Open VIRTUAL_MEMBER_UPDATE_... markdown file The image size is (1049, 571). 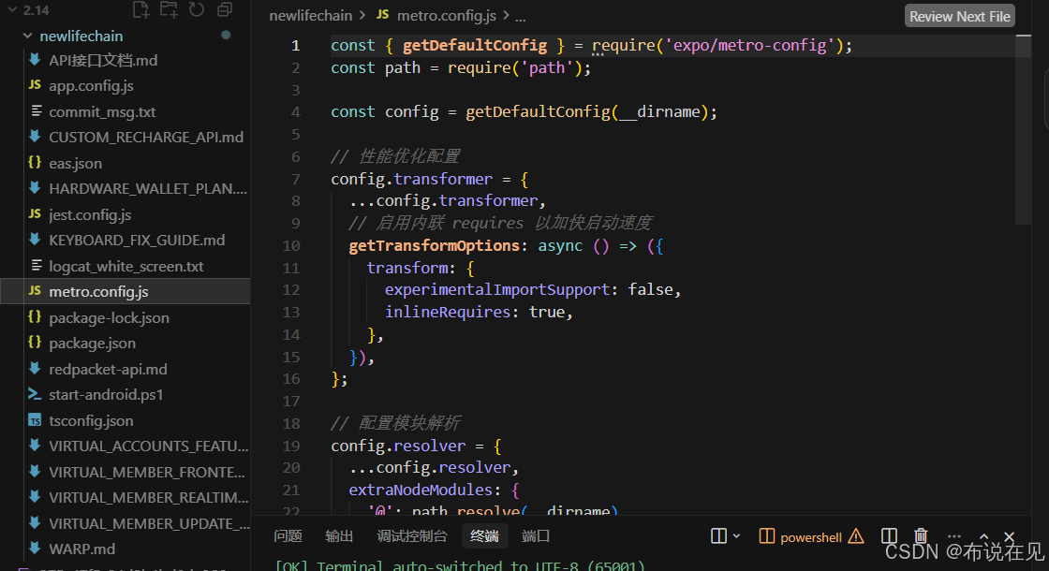pyautogui.click(x=149, y=523)
